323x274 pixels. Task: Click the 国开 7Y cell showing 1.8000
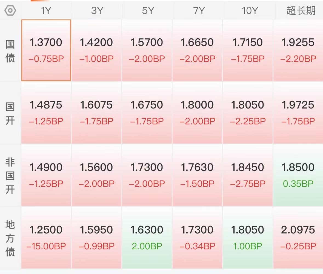pos(197,113)
